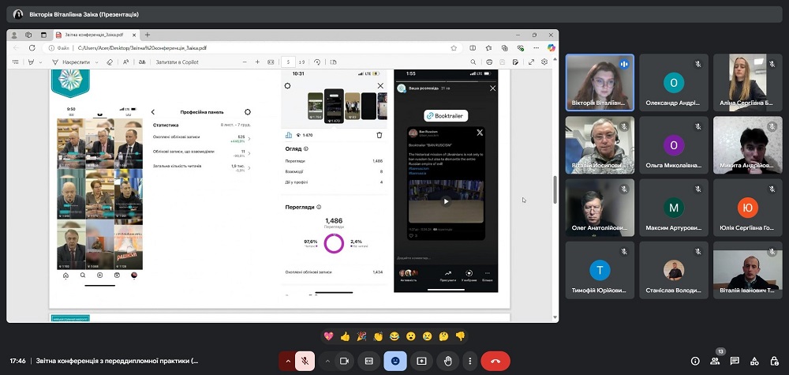Raise your hand in the meeting

click(x=447, y=361)
